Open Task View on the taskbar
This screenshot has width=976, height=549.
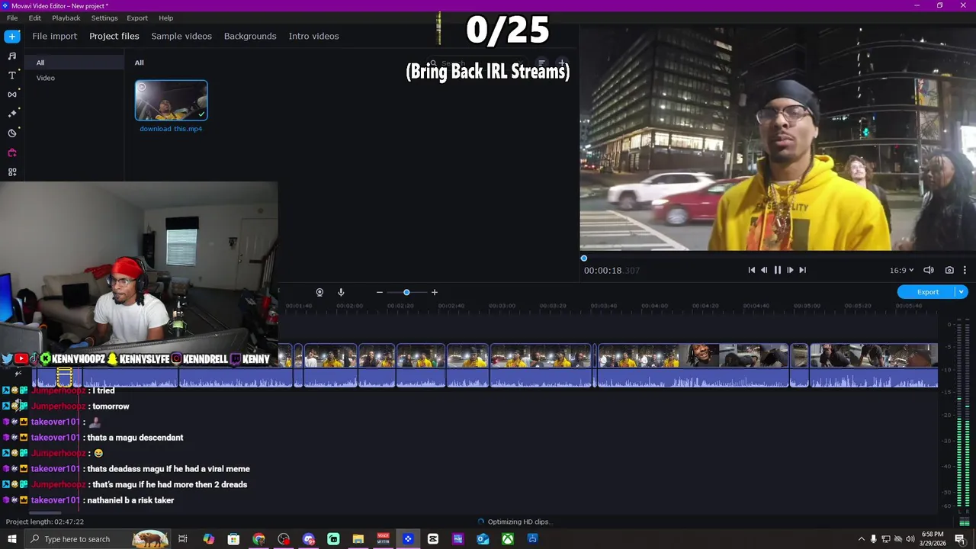coord(183,539)
